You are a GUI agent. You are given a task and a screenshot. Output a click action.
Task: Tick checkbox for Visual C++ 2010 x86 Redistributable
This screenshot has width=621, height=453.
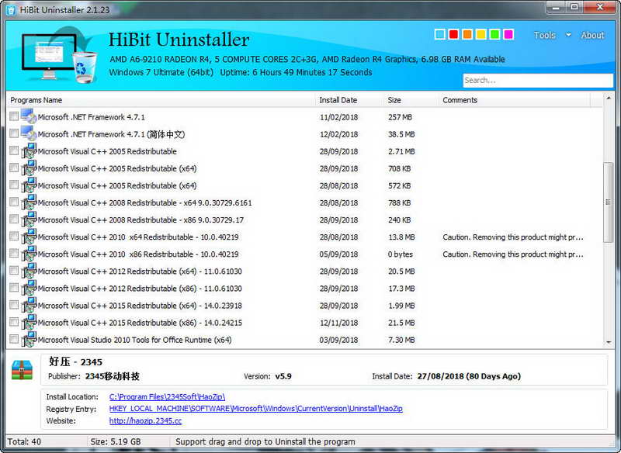[x=14, y=253]
